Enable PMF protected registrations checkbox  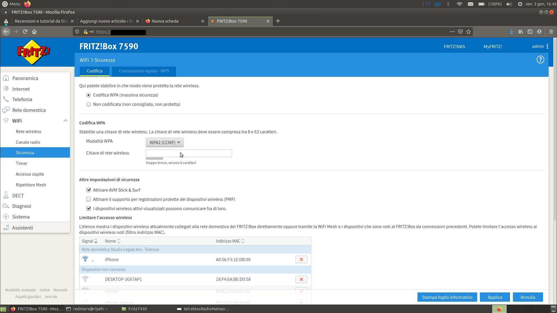tap(88, 199)
